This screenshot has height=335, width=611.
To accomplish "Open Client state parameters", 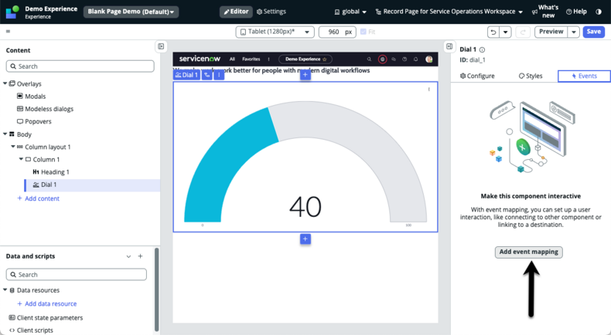I will pos(46,318).
